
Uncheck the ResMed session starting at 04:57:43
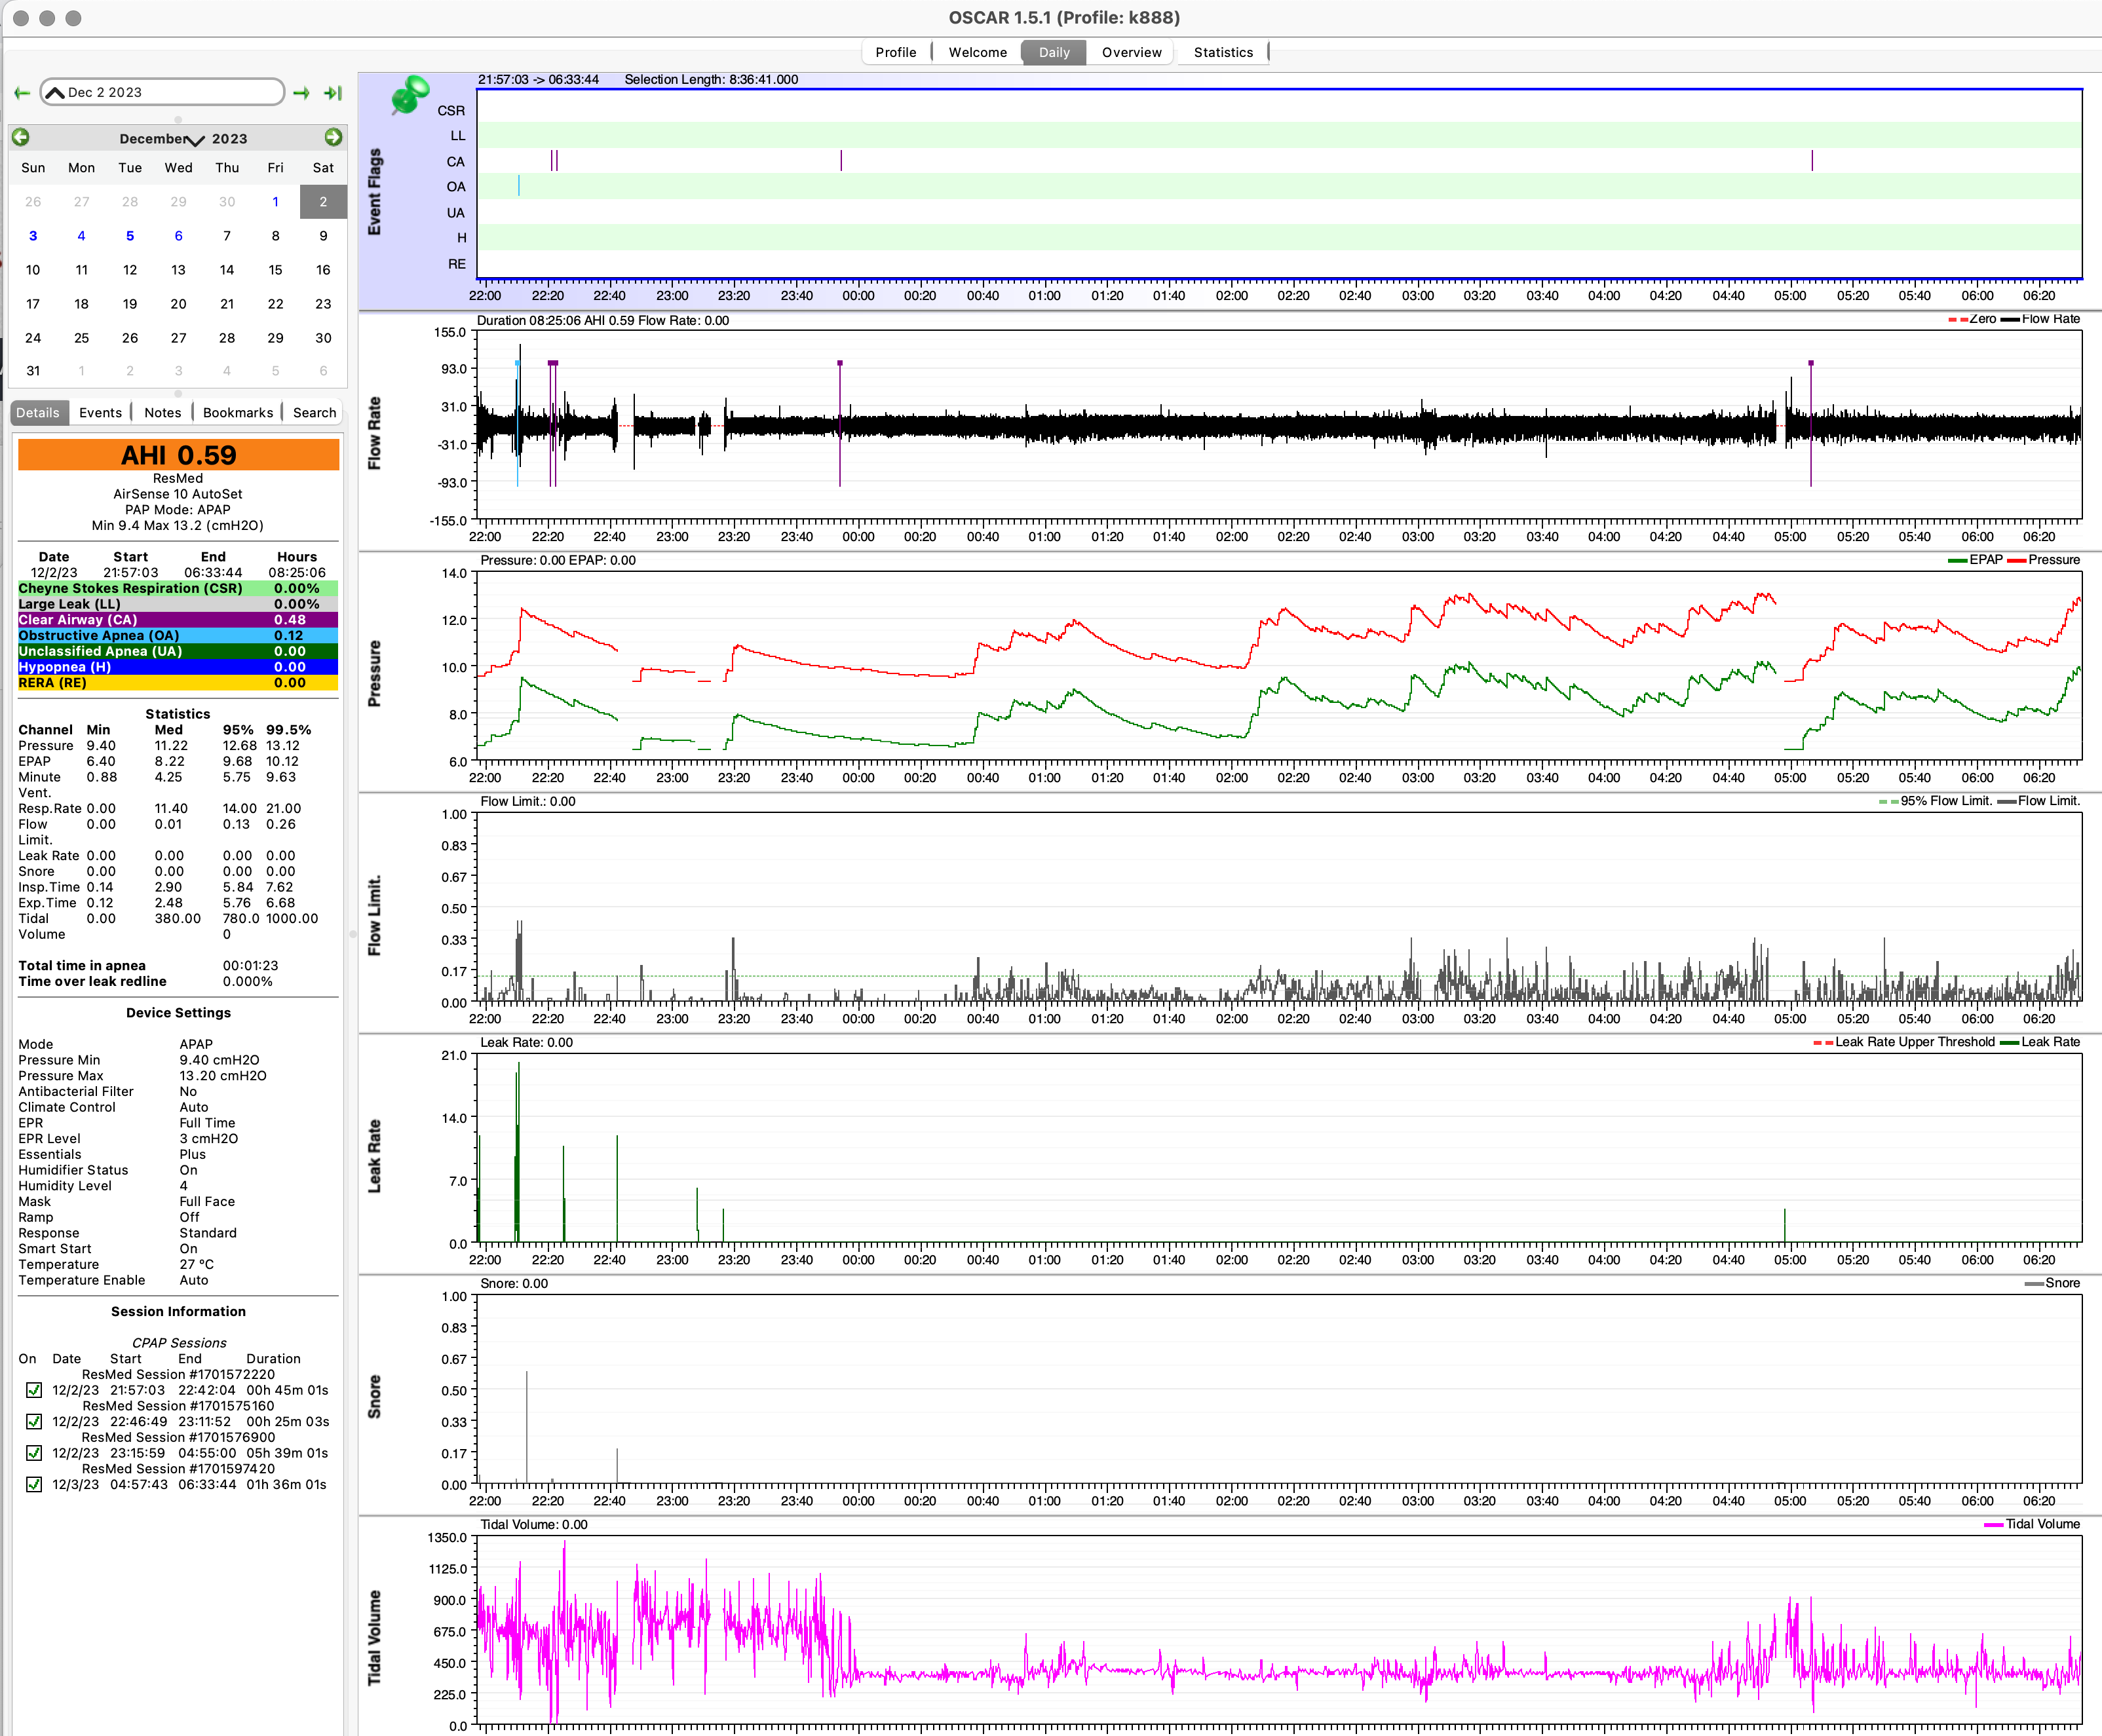point(34,1485)
